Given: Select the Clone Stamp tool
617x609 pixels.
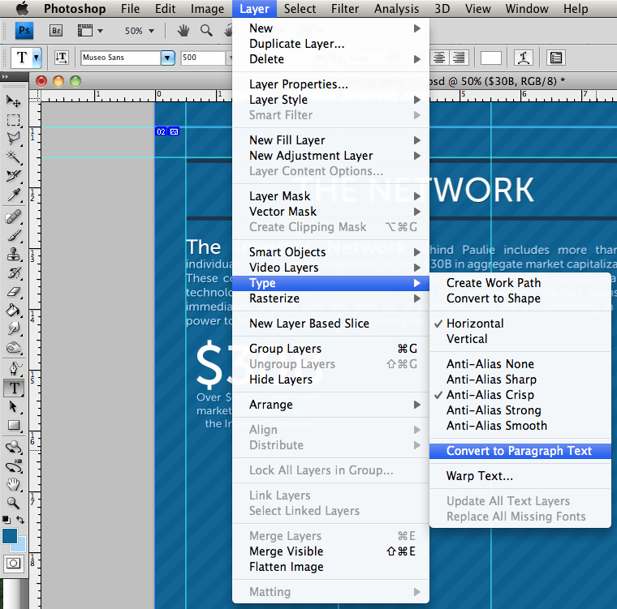Looking at the screenshot, I should click(x=13, y=255).
